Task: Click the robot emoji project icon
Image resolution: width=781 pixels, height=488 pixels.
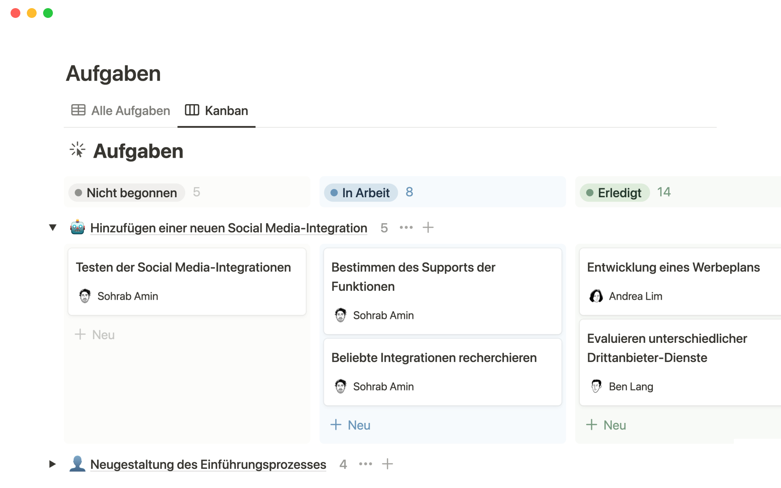Action: [x=77, y=228]
